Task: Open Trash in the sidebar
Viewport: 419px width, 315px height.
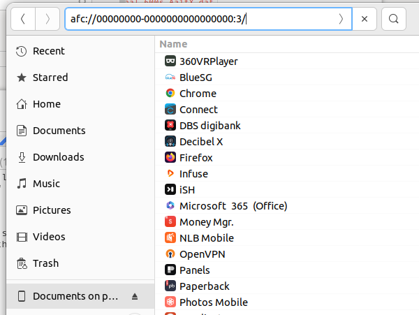Action: click(80, 263)
